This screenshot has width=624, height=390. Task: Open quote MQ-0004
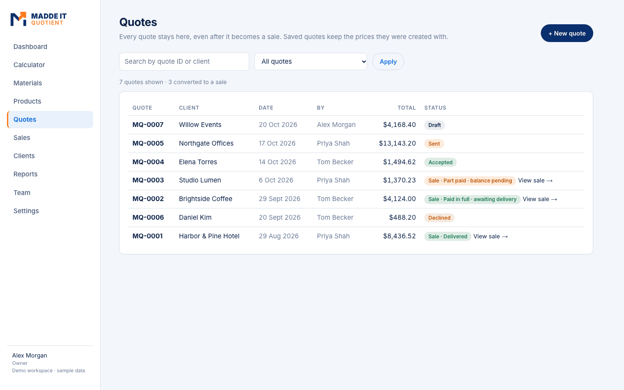click(148, 162)
